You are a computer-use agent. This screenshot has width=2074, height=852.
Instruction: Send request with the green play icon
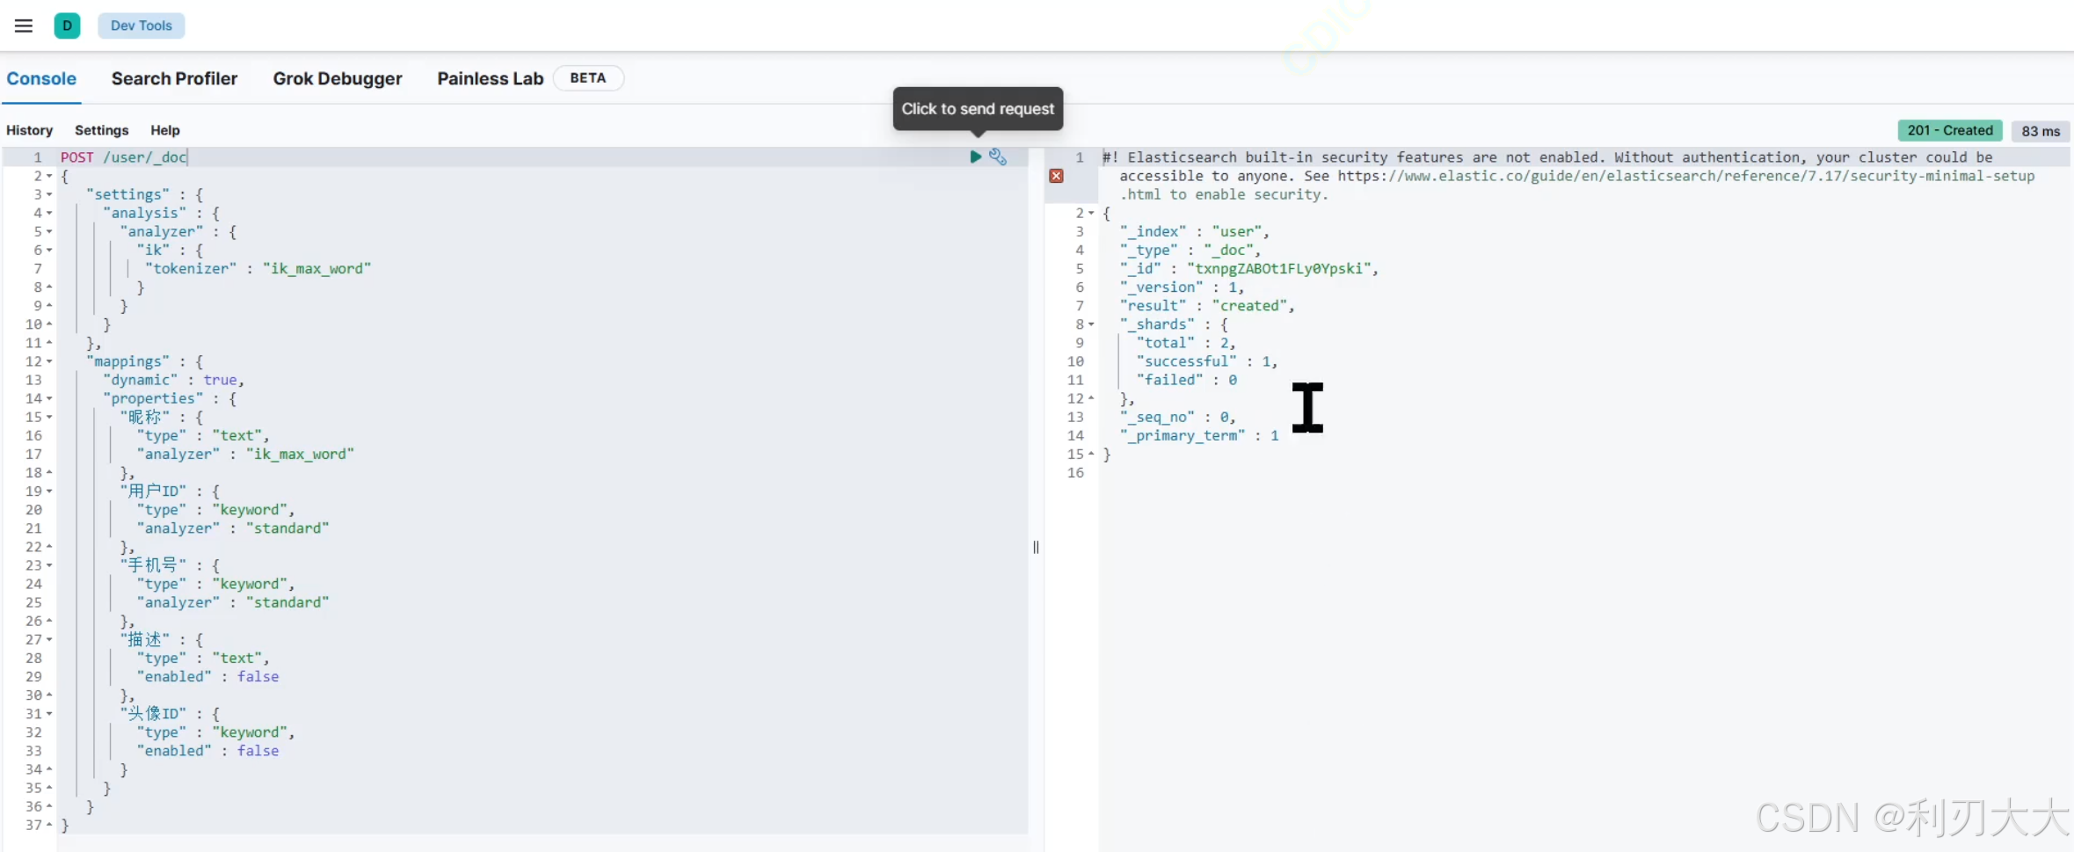click(975, 157)
